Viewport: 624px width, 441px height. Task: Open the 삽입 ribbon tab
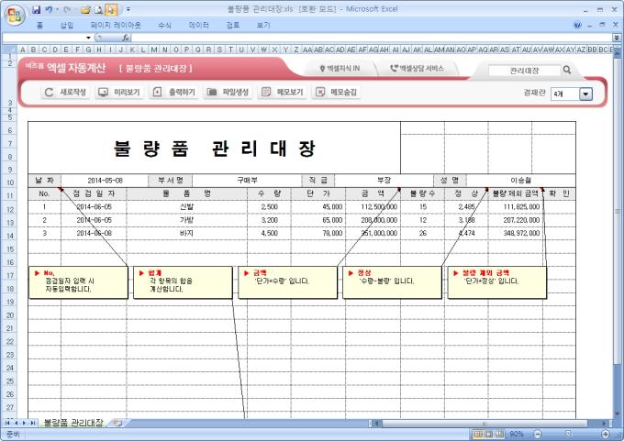[x=67, y=25]
